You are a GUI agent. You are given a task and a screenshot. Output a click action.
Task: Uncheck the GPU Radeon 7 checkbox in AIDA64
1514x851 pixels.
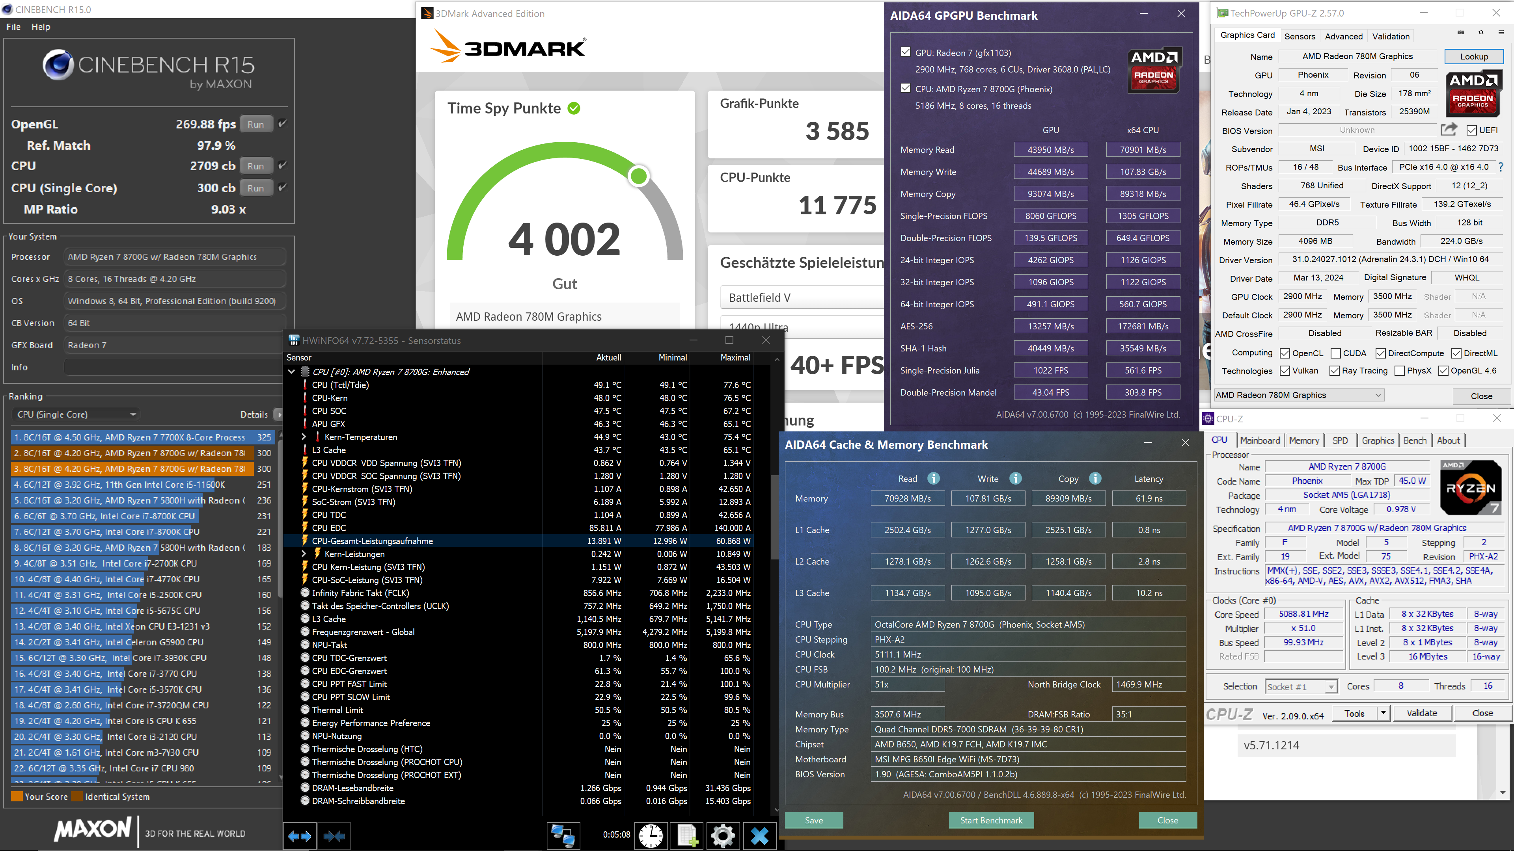pos(906,52)
